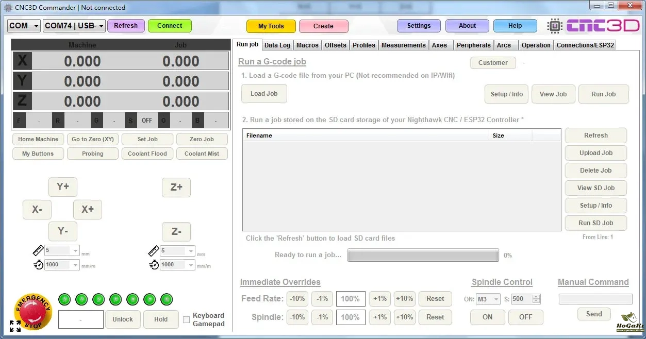Jog left with the X- button
Image resolution: width=646 pixels, height=339 pixels.
click(37, 210)
